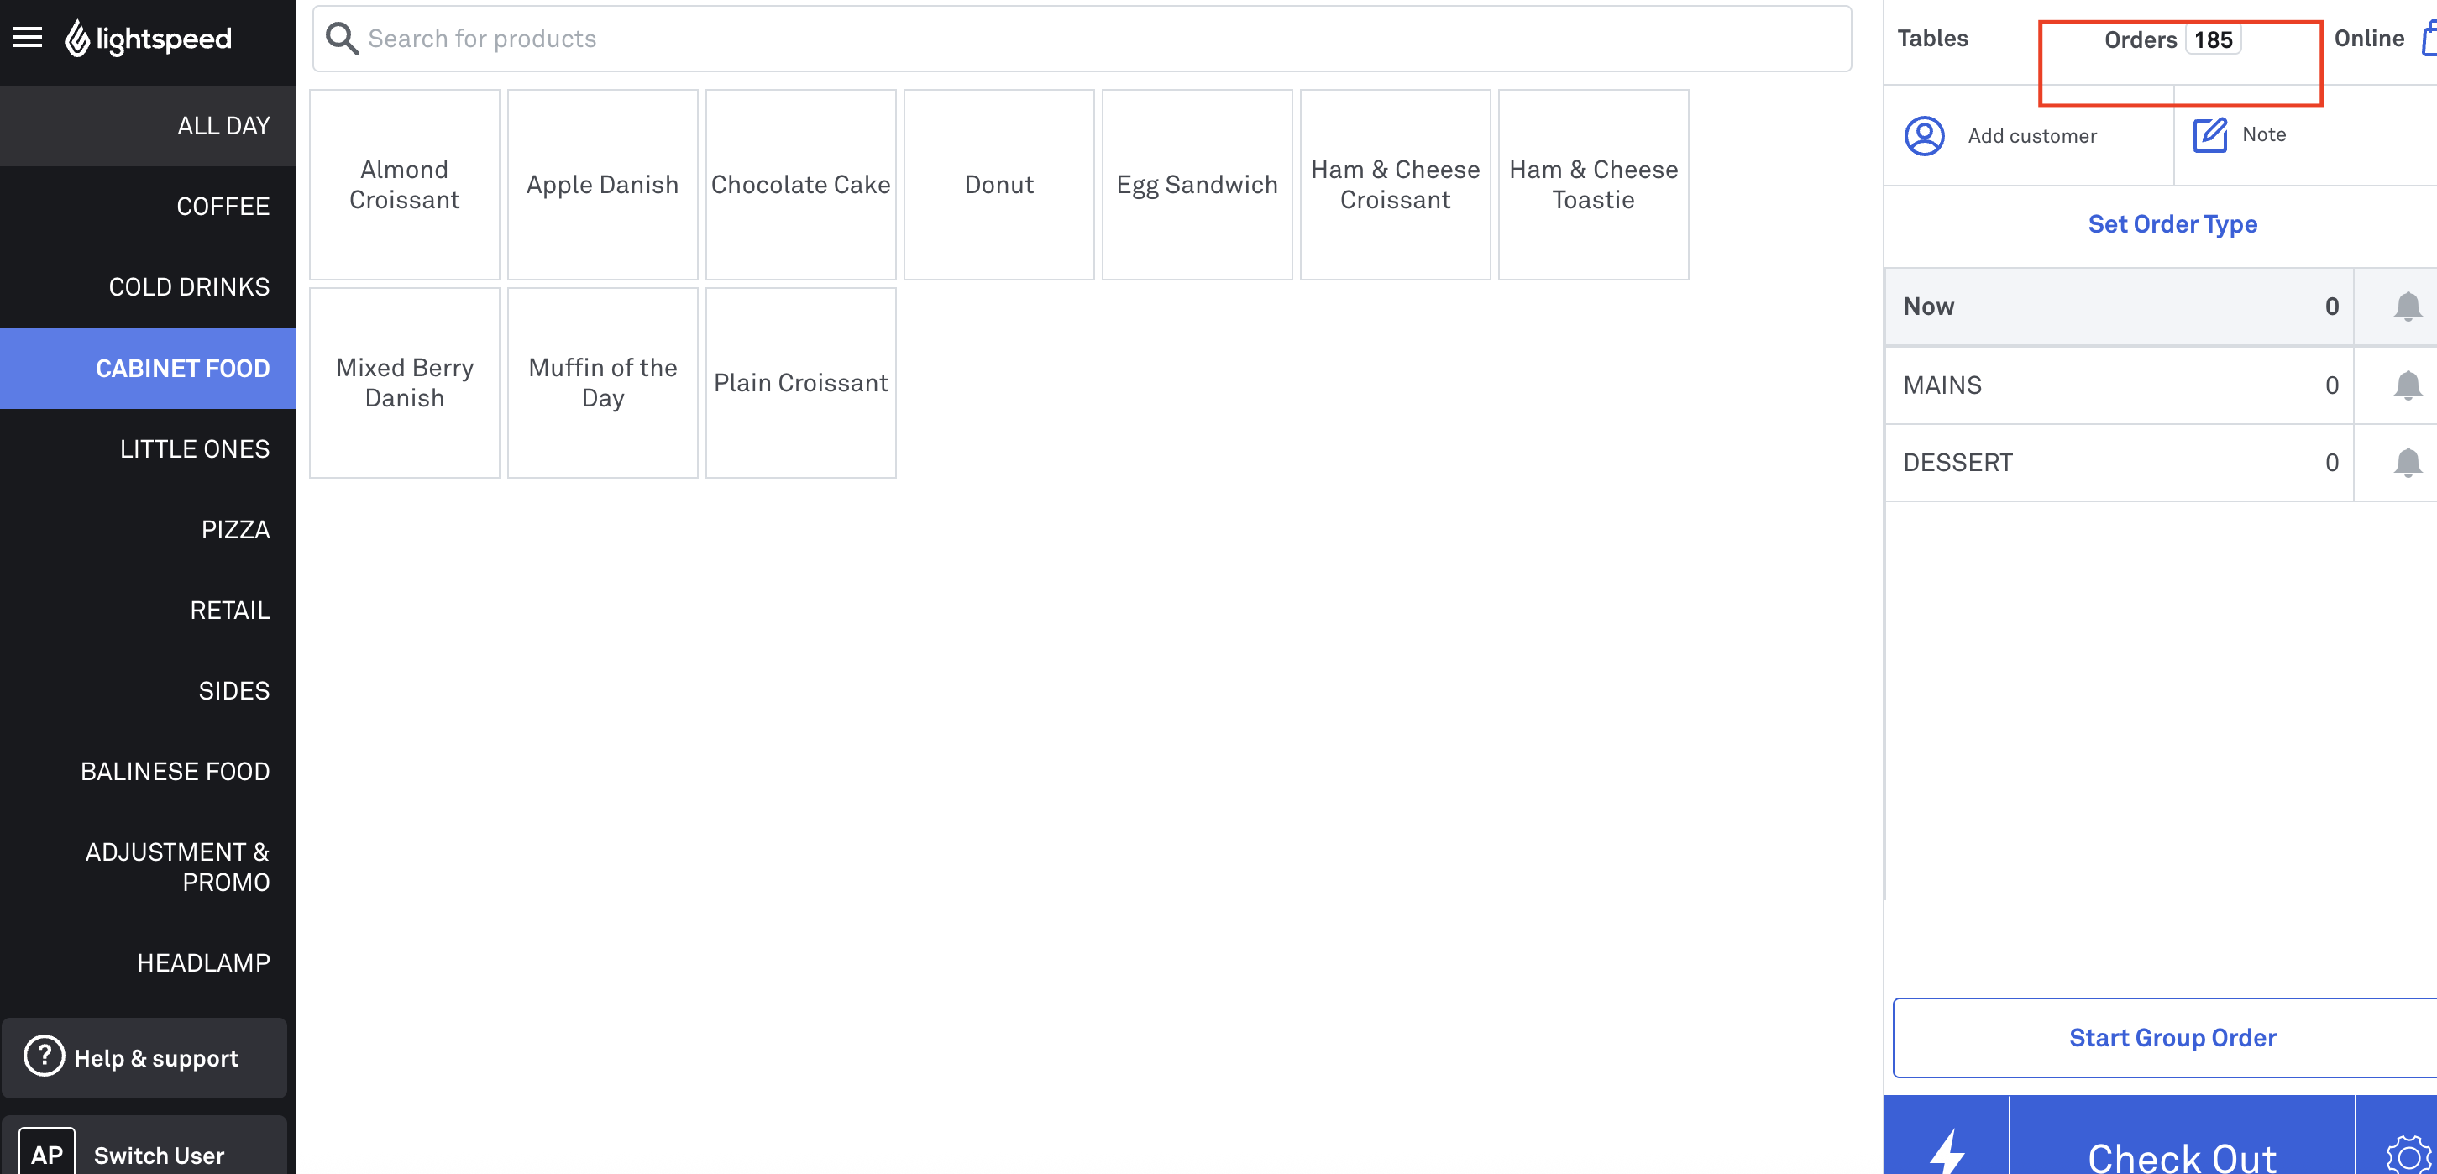The image size is (2437, 1174).
Task: Open the hamburger menu icon
Action: pos(28,38)
